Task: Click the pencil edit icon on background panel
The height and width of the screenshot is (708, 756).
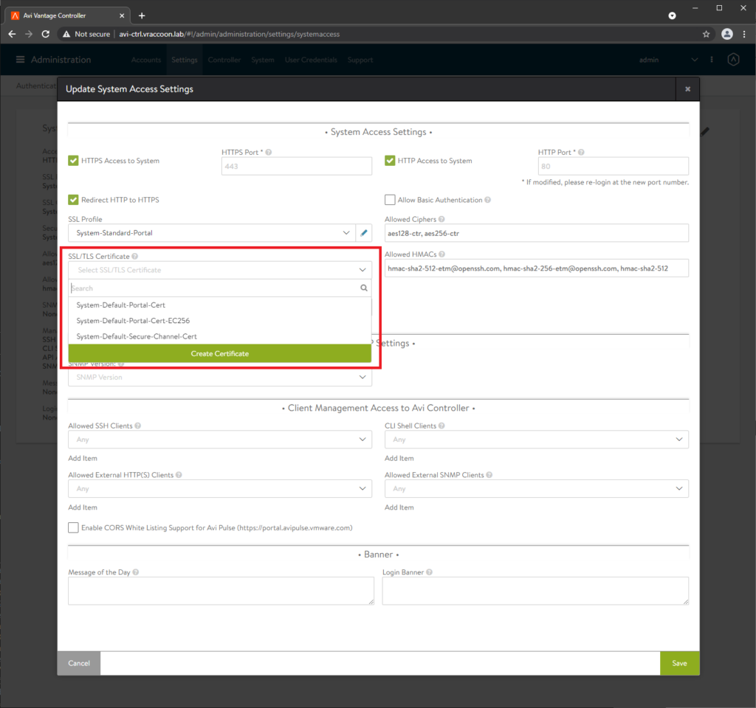Action: [704, 131]
